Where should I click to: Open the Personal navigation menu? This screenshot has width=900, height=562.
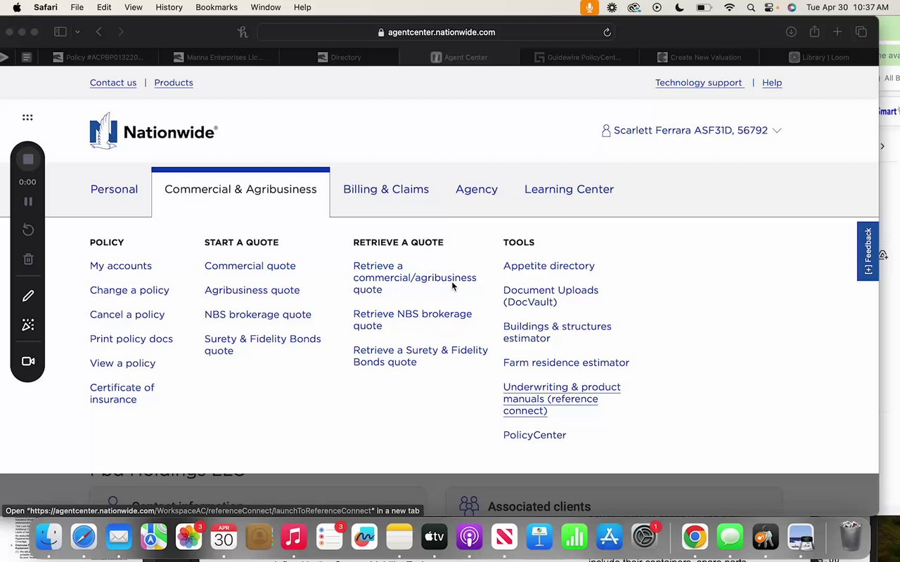point(114,190)
